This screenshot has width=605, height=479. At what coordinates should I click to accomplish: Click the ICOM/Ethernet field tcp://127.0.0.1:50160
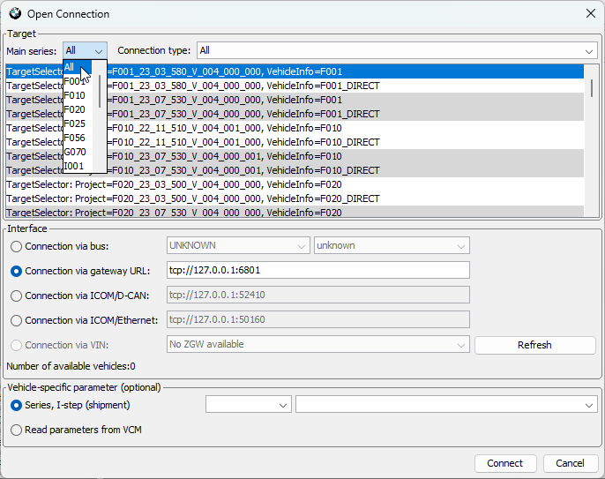pyautogui.click(x=317, y=319)
